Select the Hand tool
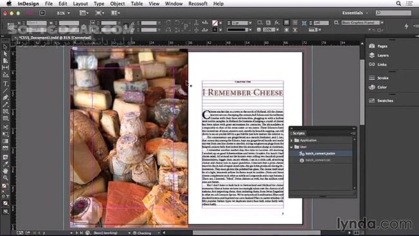This screenshot has height=236, width=419. click(x=5, y=171)
